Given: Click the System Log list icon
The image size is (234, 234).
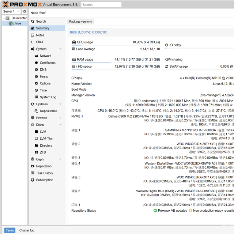Looking at the screenshot, I should pyautogui.click(x=36, y=97).
